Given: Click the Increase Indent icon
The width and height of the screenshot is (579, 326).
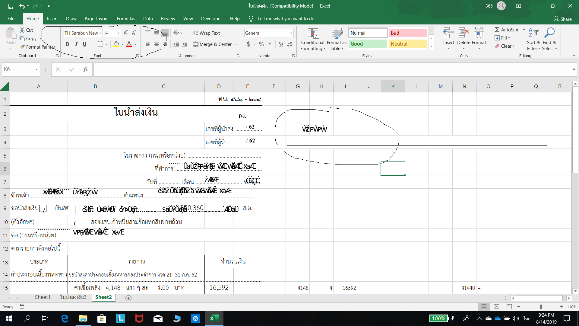Looking at the screenshot, I should (x=185, y=44).
